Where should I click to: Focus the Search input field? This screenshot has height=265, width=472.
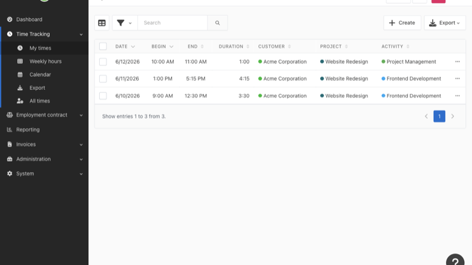(172, 23)
